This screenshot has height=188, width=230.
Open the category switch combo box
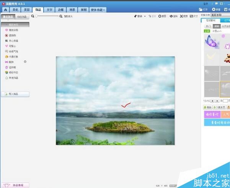pyautogui.click(x=220, y=15)
